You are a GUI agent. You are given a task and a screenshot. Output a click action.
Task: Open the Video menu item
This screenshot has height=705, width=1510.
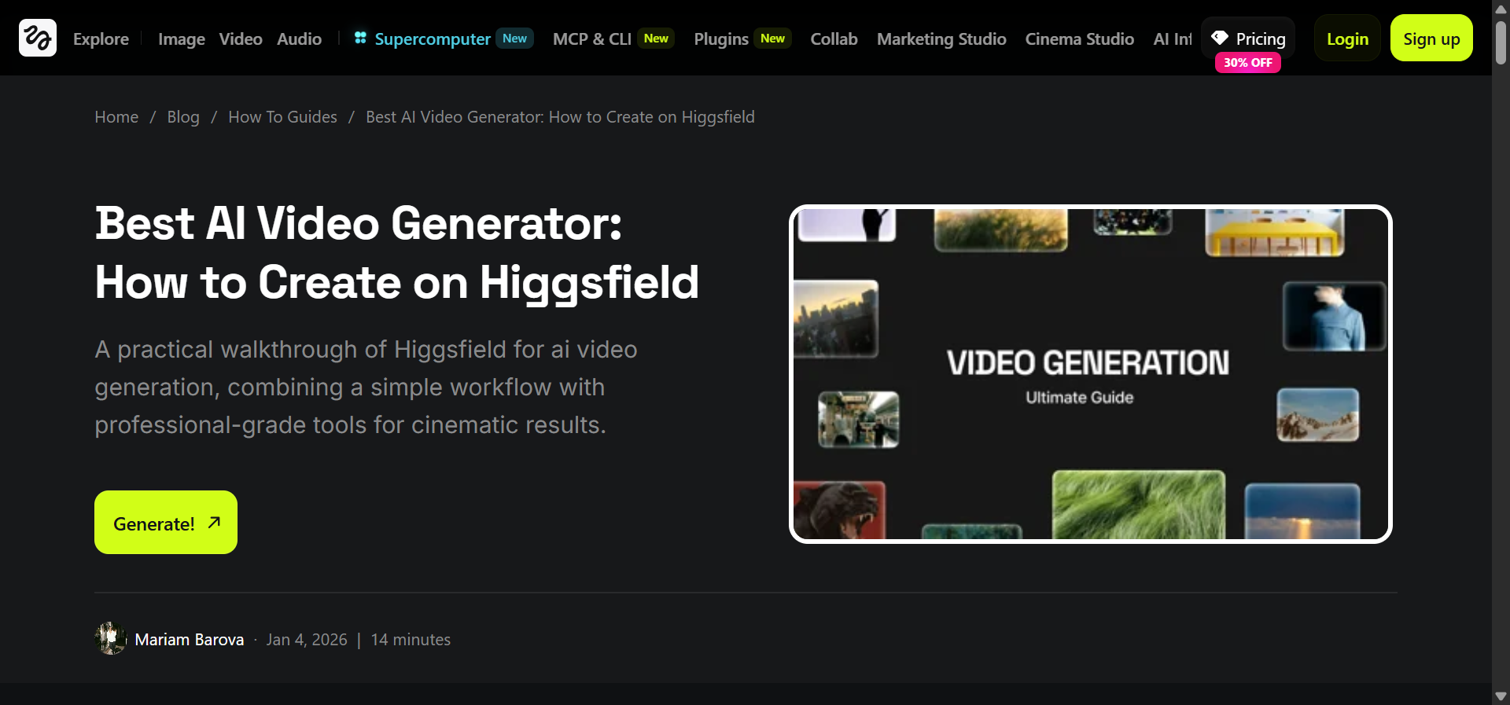click(x=241, y=39)
